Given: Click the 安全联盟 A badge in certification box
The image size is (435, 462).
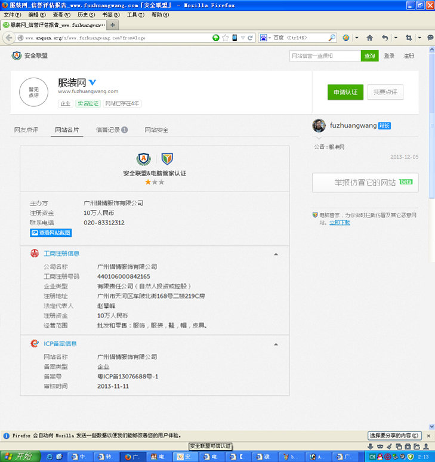Looking at the screenshot, I should coord(144,159).
